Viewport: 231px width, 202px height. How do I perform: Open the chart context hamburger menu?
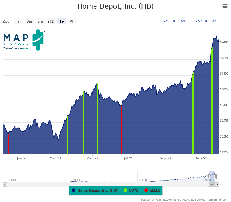pos(225,6)
